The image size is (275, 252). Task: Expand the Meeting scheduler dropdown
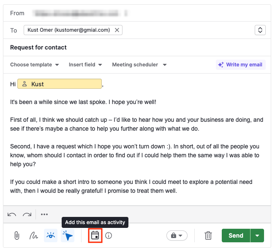[x=139, y=65]
